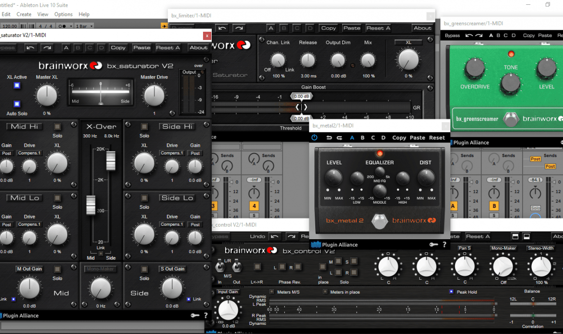Open Side Hi Gain Post selector

[x=195, y=154]
